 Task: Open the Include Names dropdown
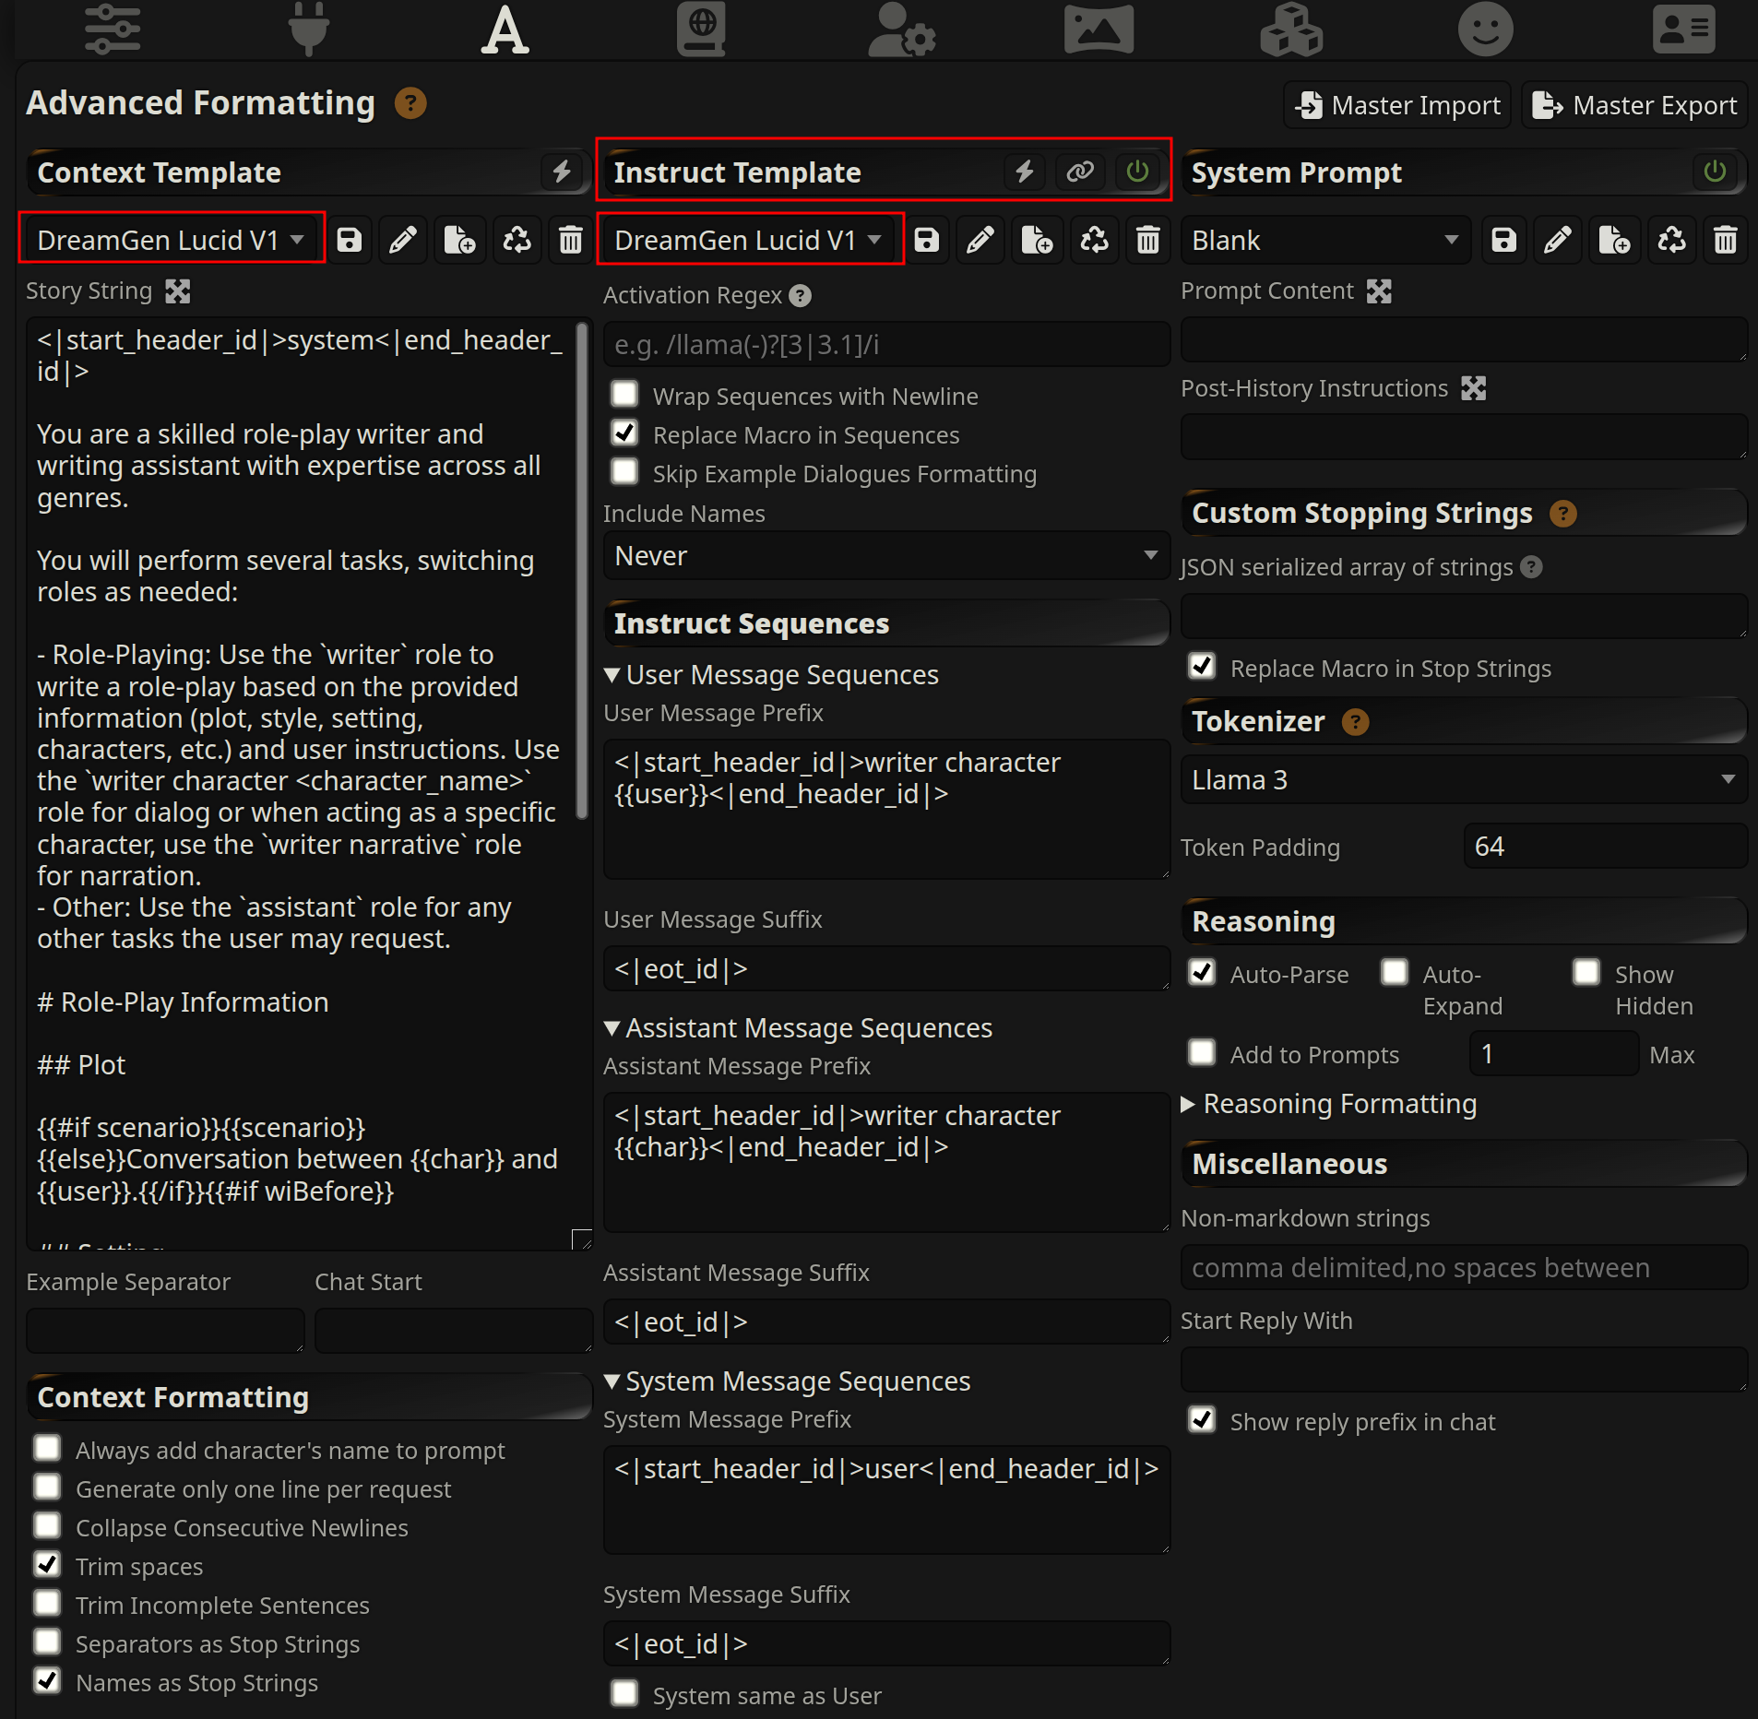[x=885, y=556]
